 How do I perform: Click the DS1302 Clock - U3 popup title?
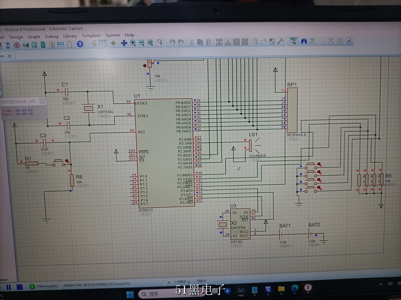[x=18, y=101]
